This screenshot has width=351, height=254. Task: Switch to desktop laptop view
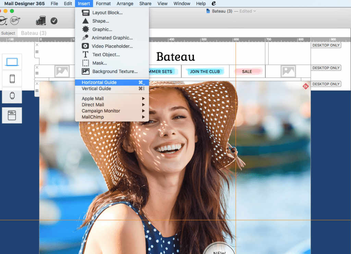coord(12,62)
